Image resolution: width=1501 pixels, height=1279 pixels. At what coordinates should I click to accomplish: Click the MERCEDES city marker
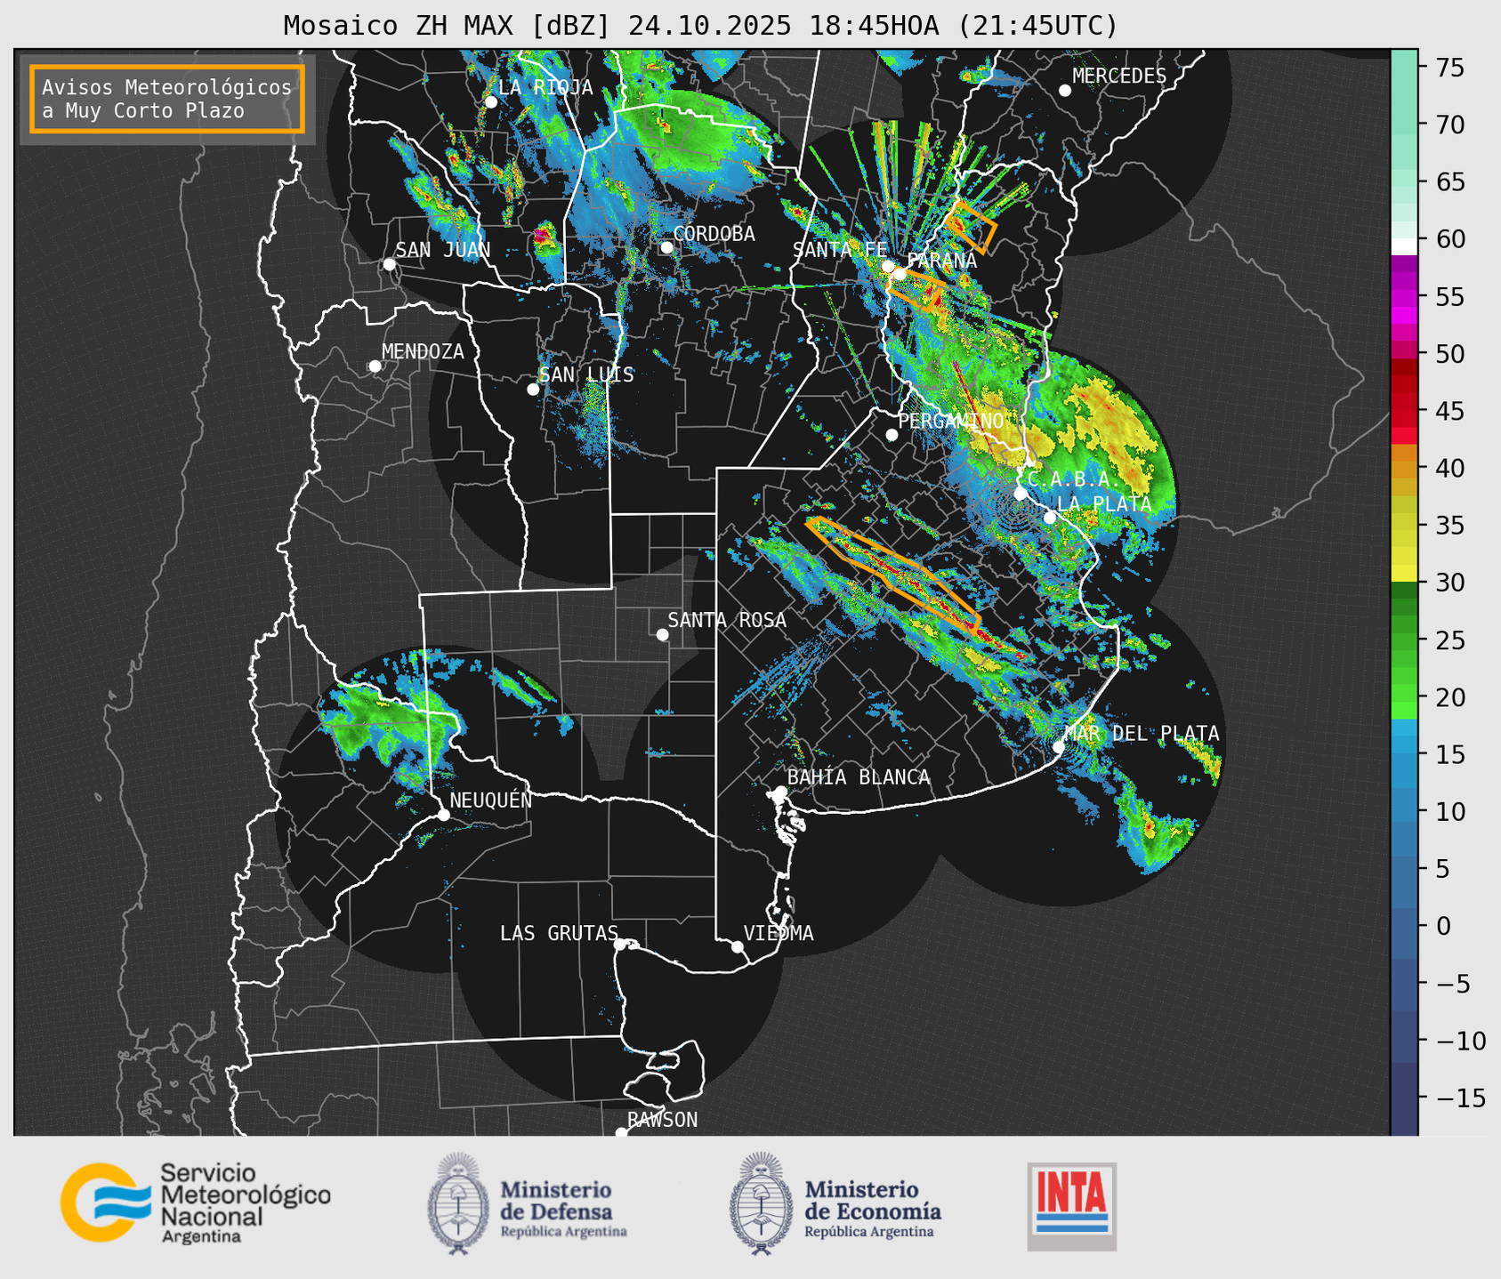coord(1065,91)
